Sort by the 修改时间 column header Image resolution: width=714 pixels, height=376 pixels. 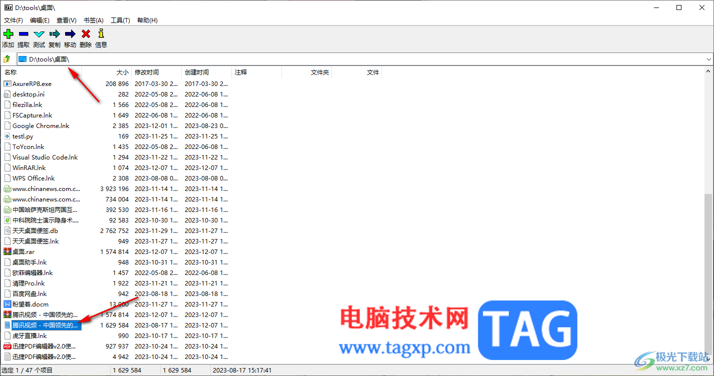(x=157, y=72)
